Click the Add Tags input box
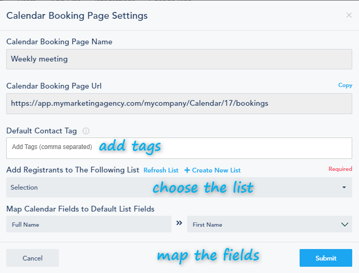 tap(179, 147)
